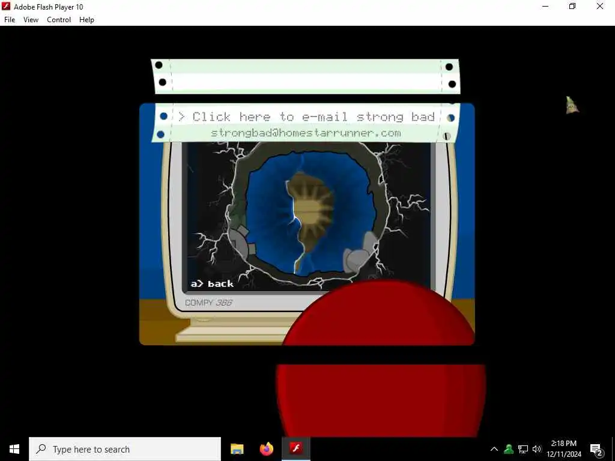Click the strongbad@homestarrunner.com address
This screenshot has width=615, height=461.
click(306, 133)
